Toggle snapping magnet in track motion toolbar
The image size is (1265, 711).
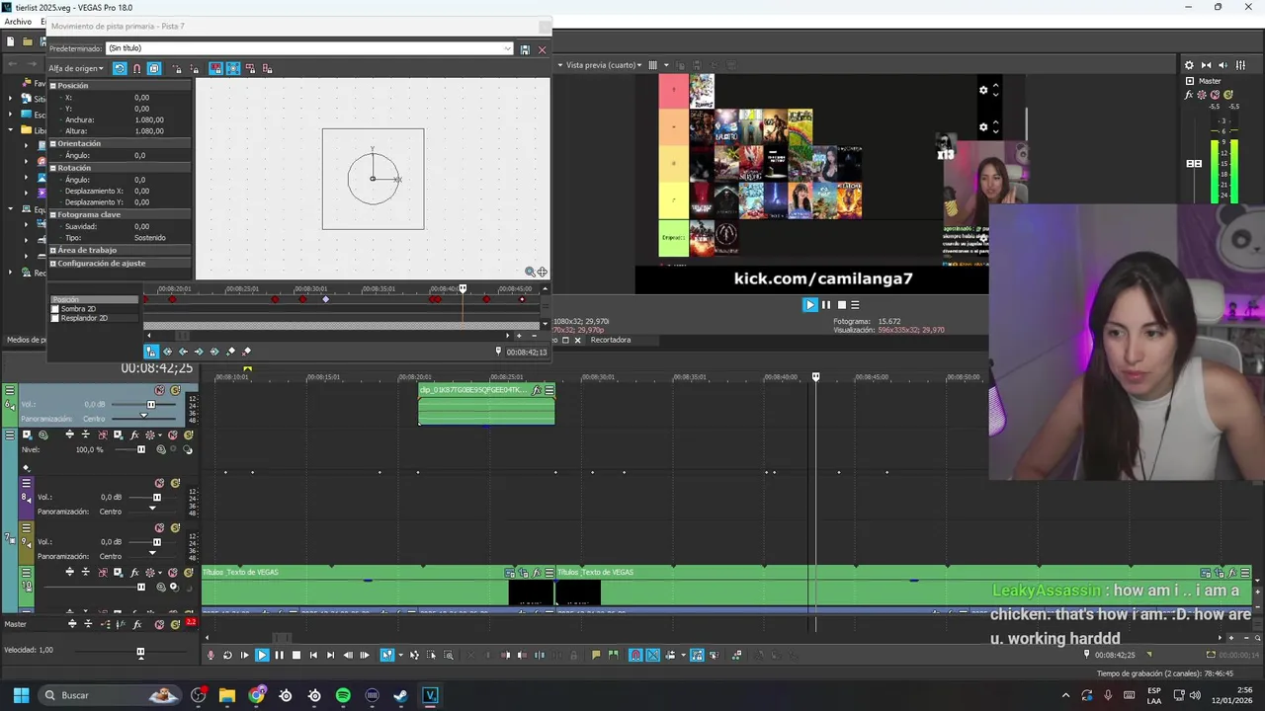coord(136,68)
